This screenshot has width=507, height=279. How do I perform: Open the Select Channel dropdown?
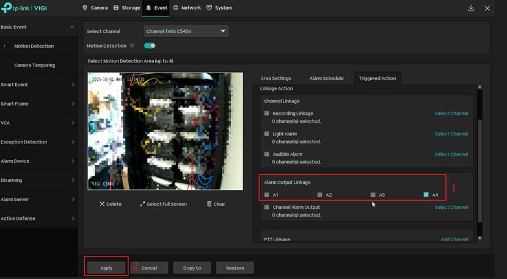click(186, 31)
